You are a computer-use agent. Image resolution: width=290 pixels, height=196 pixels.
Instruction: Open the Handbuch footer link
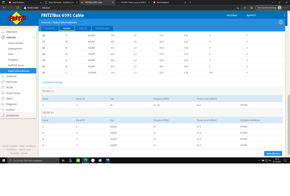(31, 146)
